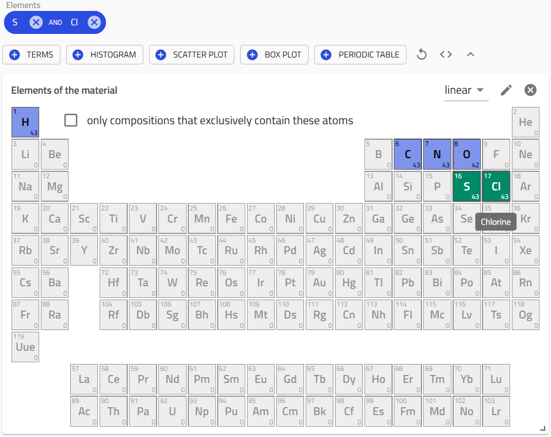Toggle the Nitrogen element tile

[x=437, y=155]
